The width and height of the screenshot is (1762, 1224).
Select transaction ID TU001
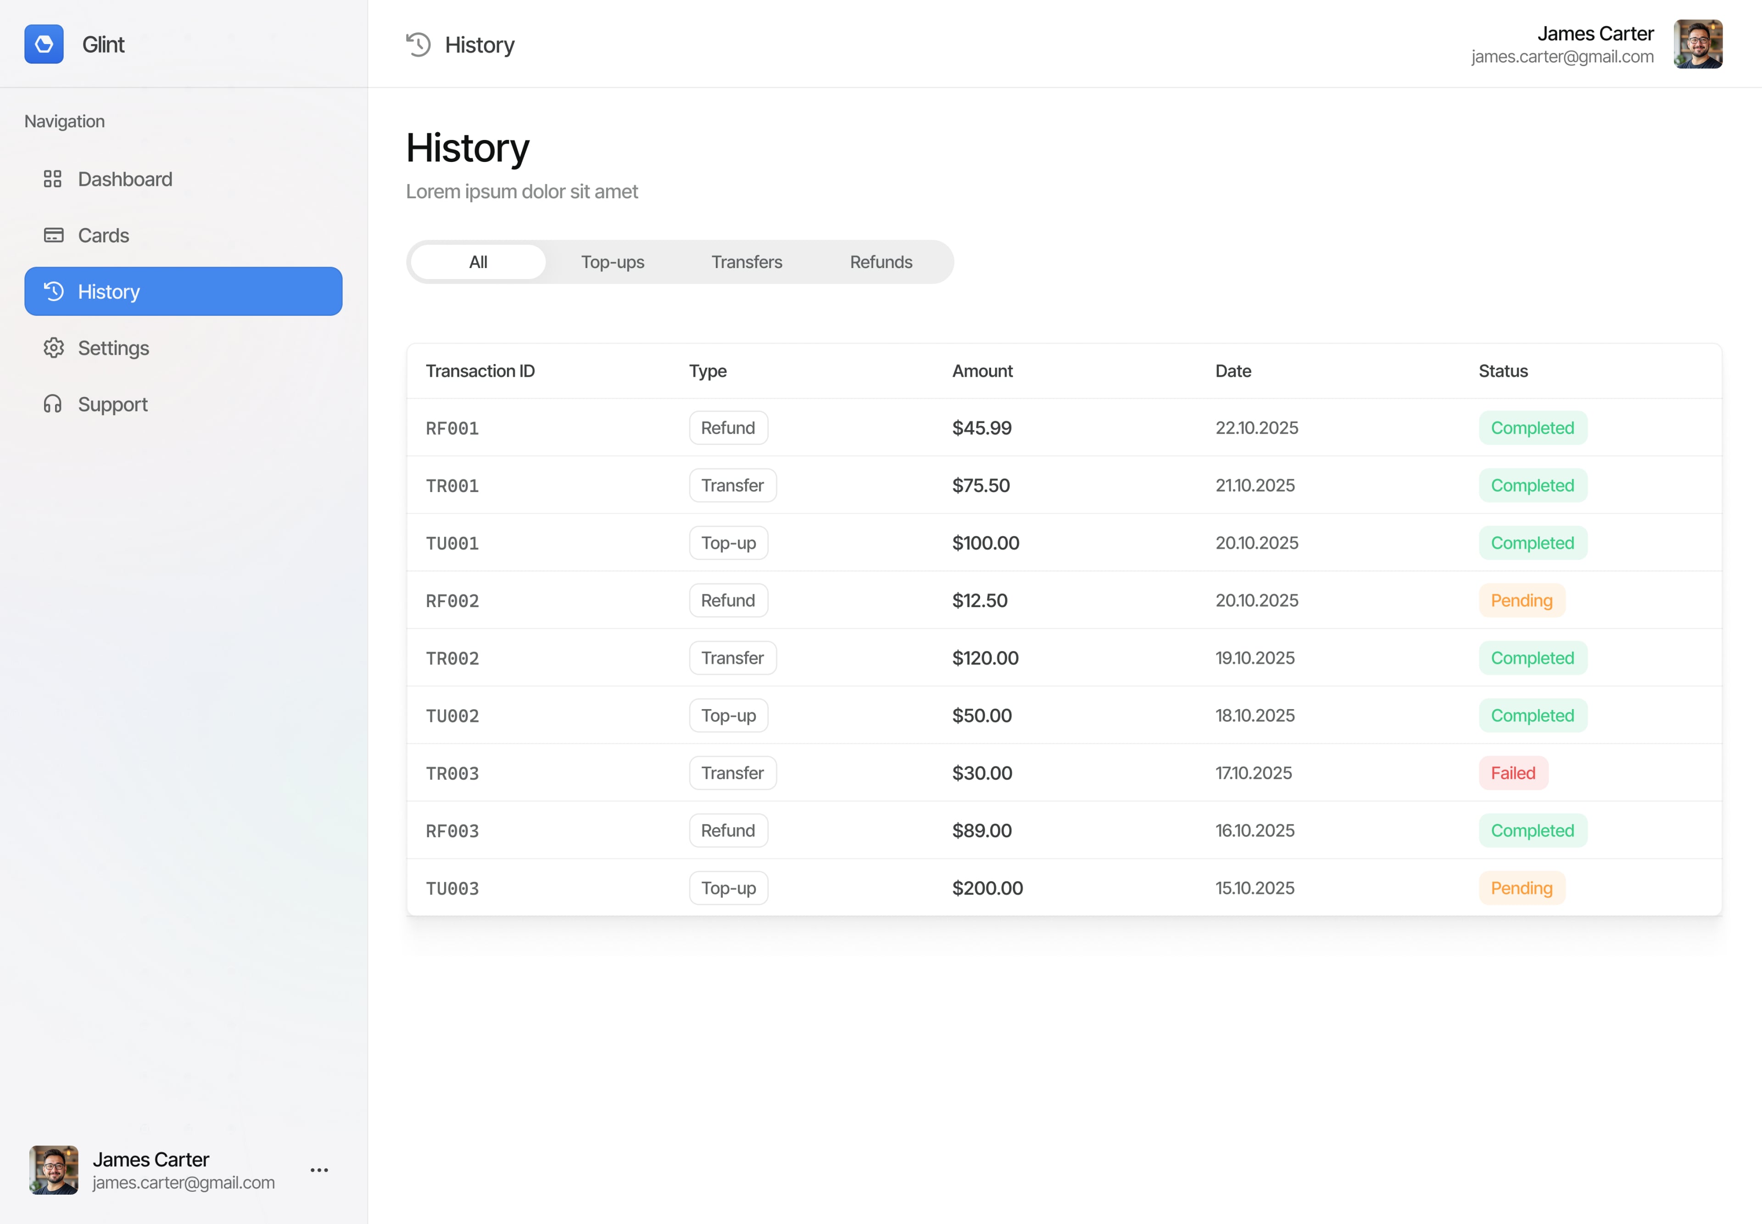point(452,543)
